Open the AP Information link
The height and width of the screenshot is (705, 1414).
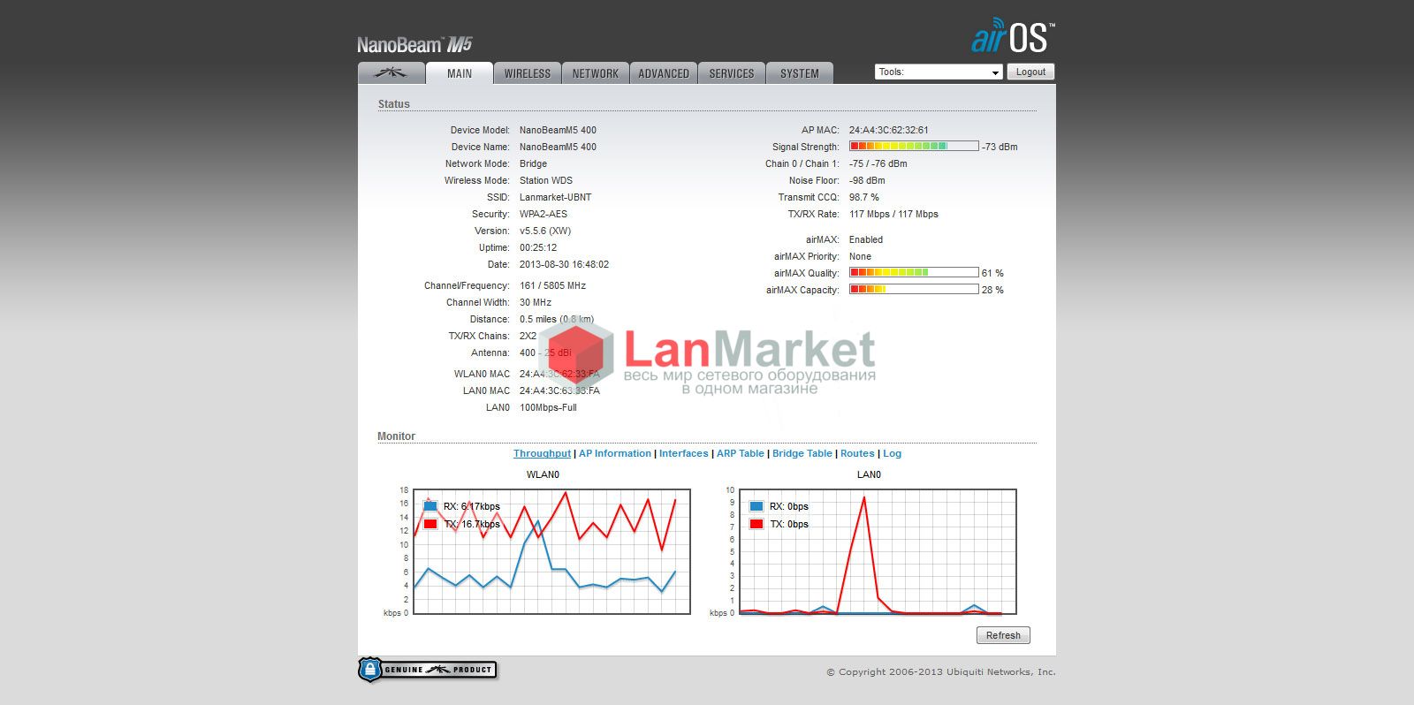click(x=614, y=453)
